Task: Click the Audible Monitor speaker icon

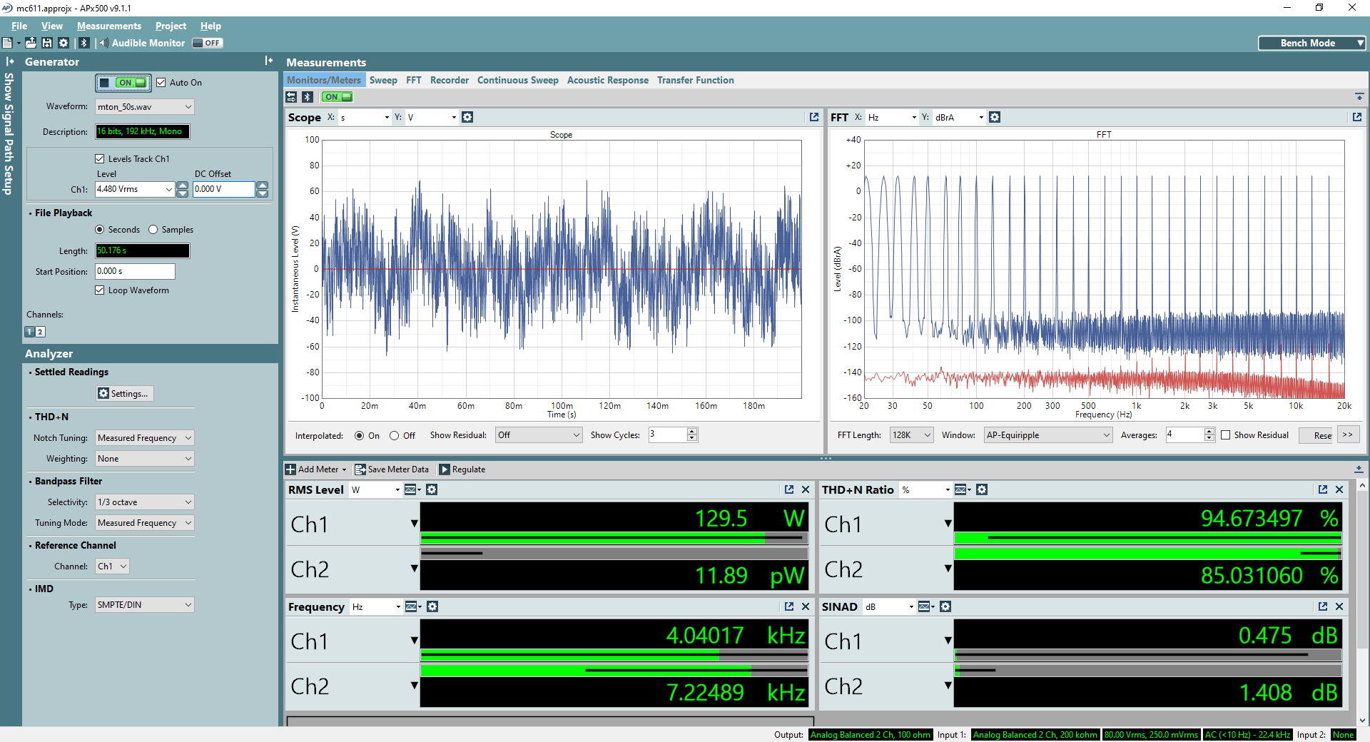Action: pyautogui.click(x=104, y=43)
